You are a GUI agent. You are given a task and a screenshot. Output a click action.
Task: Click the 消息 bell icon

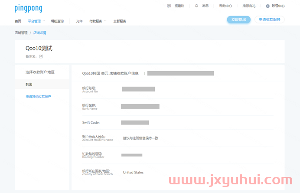[196, 6]
